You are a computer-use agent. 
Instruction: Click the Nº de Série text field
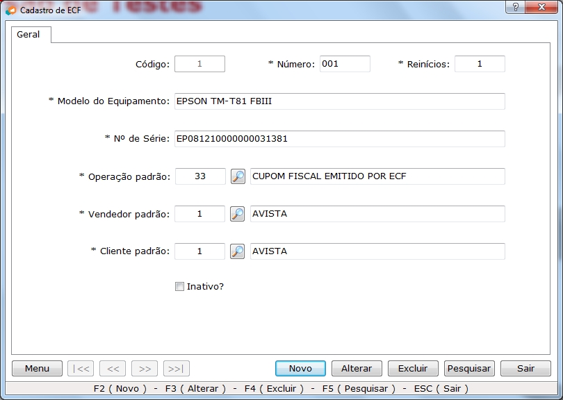pos(339,139)
